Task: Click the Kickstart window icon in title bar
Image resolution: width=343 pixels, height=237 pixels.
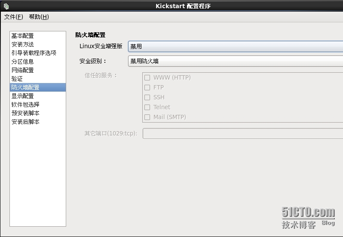Action: click(6, 6)
